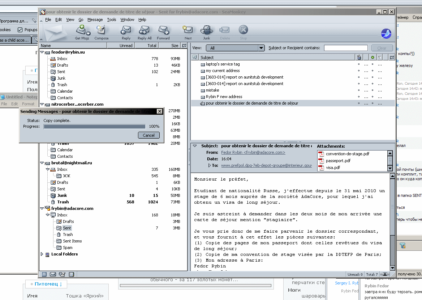422x300 pixels.
Task: Open Format menu in Untitled Notepad window
Action: point(28,104)
